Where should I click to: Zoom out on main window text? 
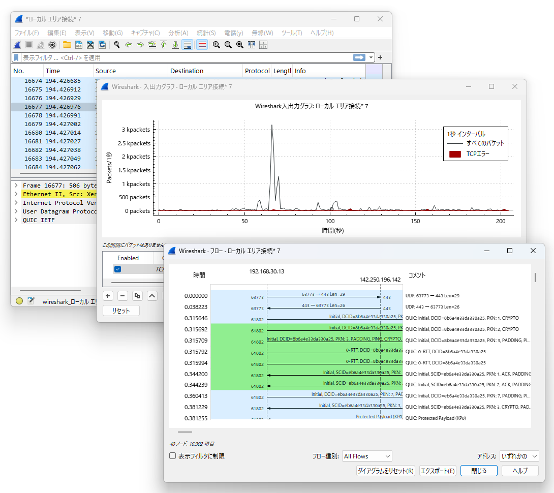228,45
